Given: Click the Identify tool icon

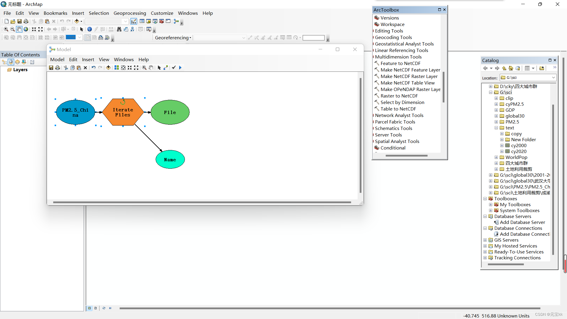Looking at the screenshot, I should (x=89, y=29).
